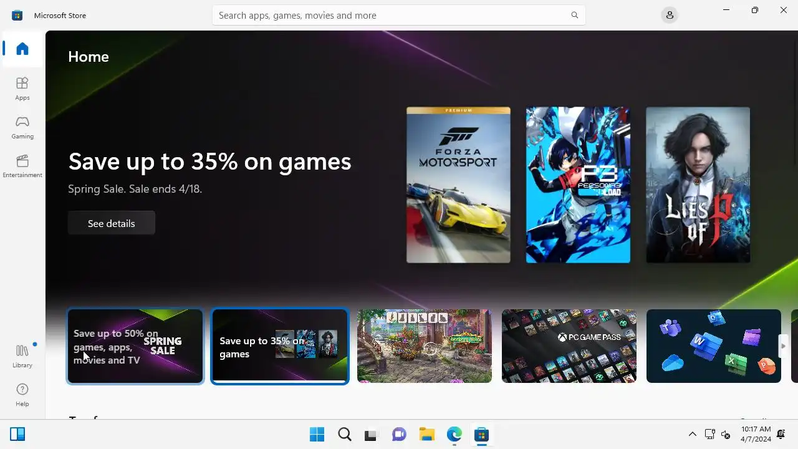Click the network icon in the system tray
This screenshot has height=449, width=798.
[709, 435]
